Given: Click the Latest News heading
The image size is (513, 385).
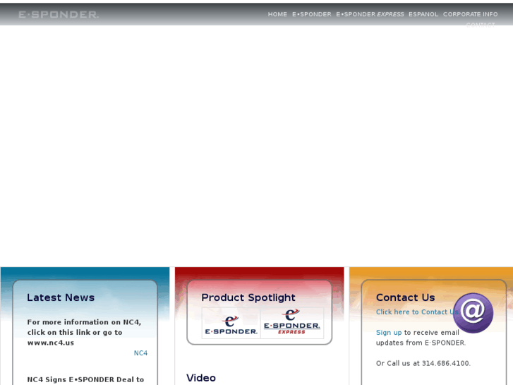Looking at the screenshot, I should tap(61, 297).
